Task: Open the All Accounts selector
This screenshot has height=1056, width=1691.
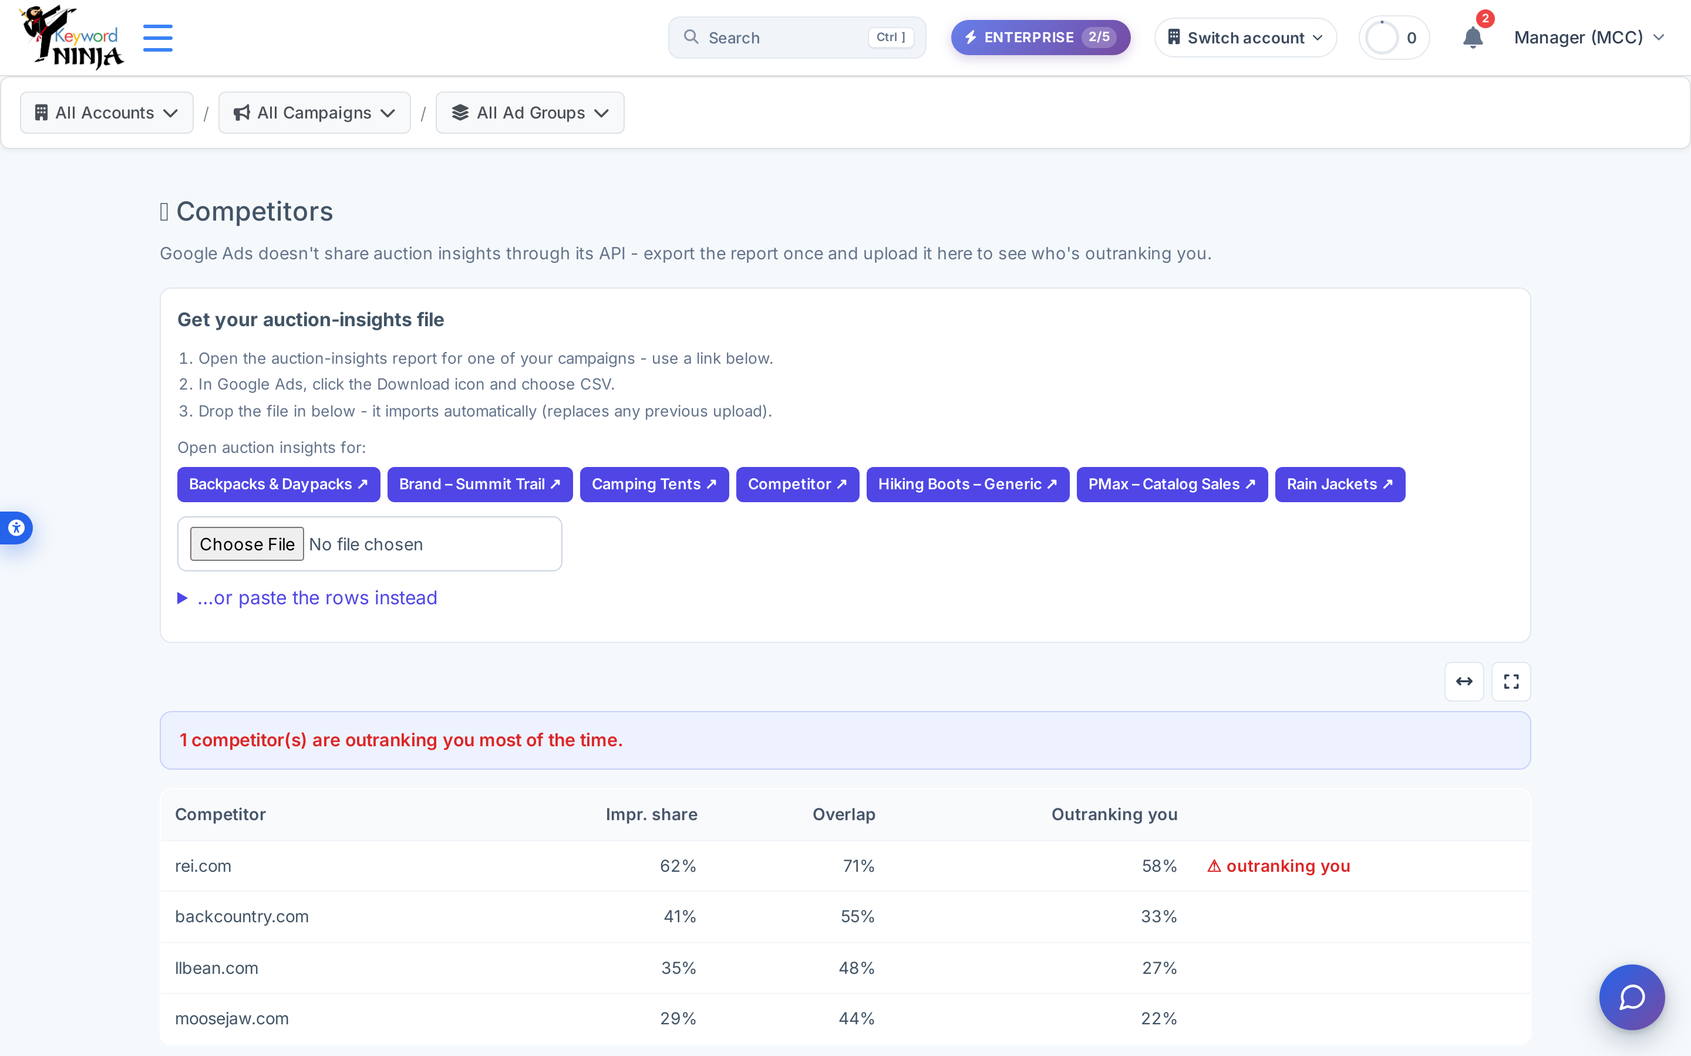Action: [x=107, y=113]
